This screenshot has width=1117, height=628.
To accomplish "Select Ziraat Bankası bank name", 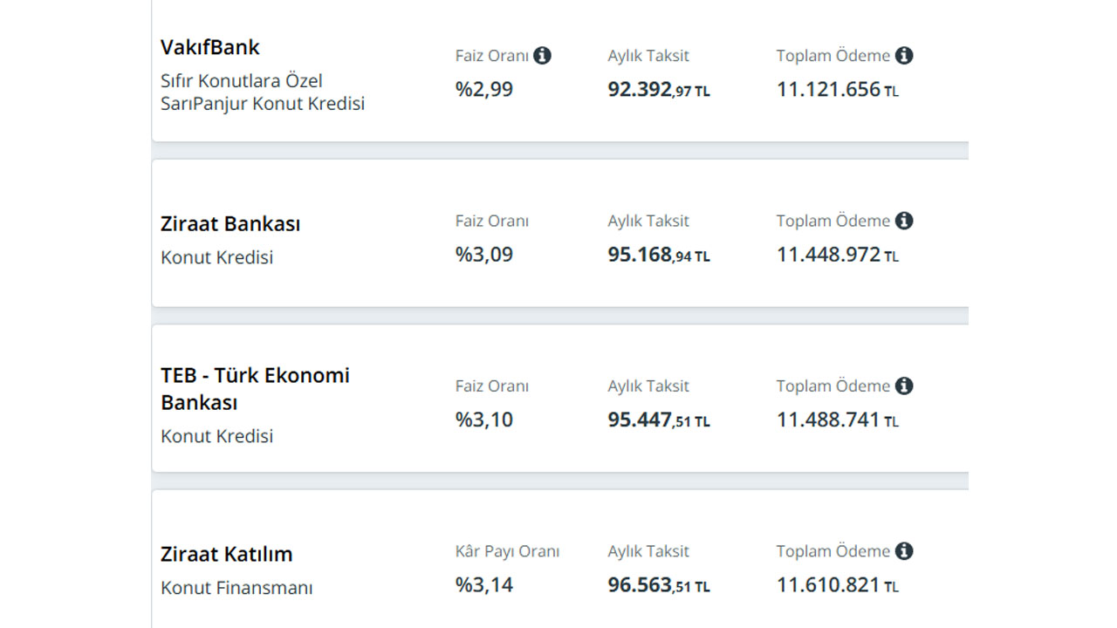I will pos(230,224).
